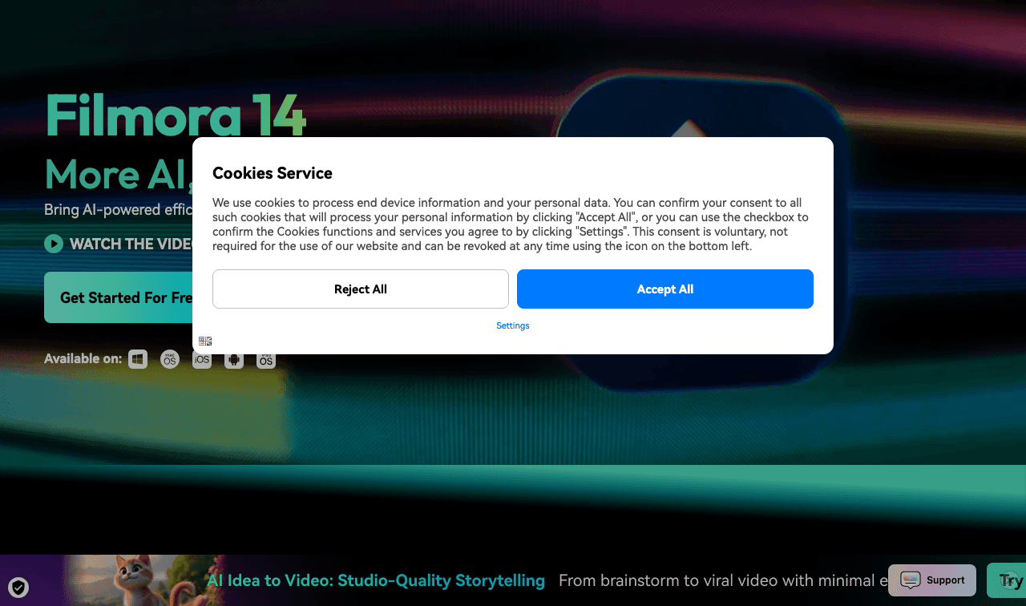
Task: Click the play icon beside Watch The Video
Action: coord(52,243)
